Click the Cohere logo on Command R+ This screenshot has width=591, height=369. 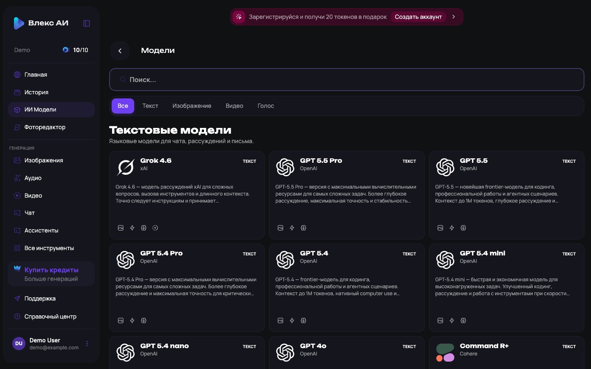[x=445, y=353]
